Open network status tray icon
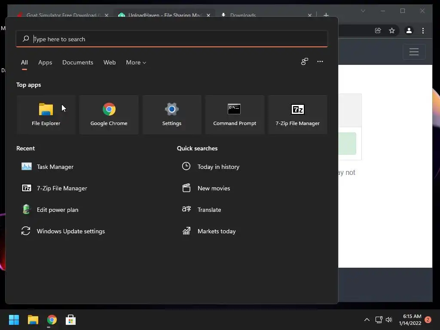 tap(379, 320)
